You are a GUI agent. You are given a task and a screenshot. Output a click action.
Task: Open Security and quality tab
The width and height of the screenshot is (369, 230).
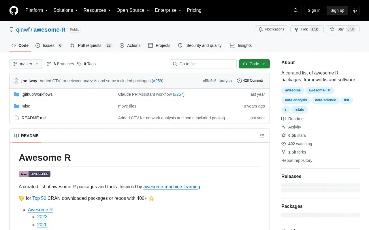(200, 45)
